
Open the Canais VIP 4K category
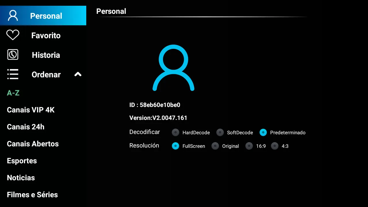31,110
